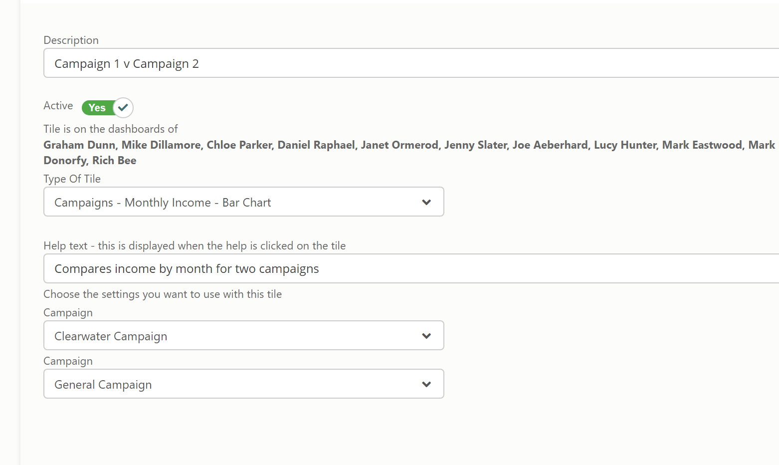This screenshot has width=779, height=465.
Task: Open the Type Of Tile dropdown
Action: point(243,202)
